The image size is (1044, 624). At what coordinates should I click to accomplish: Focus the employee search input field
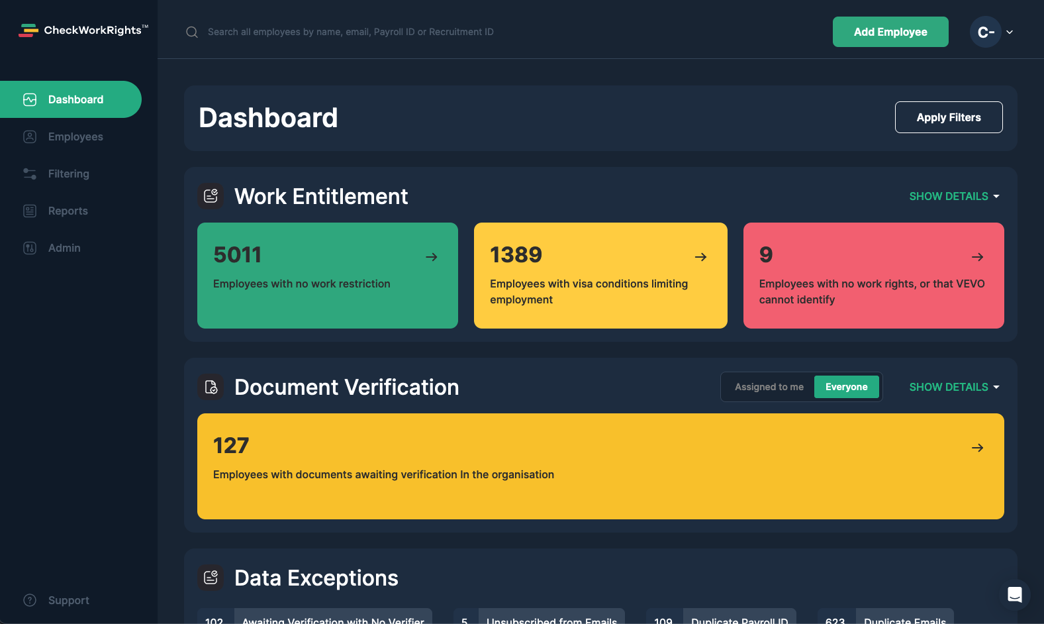click(x=351, y=32)
